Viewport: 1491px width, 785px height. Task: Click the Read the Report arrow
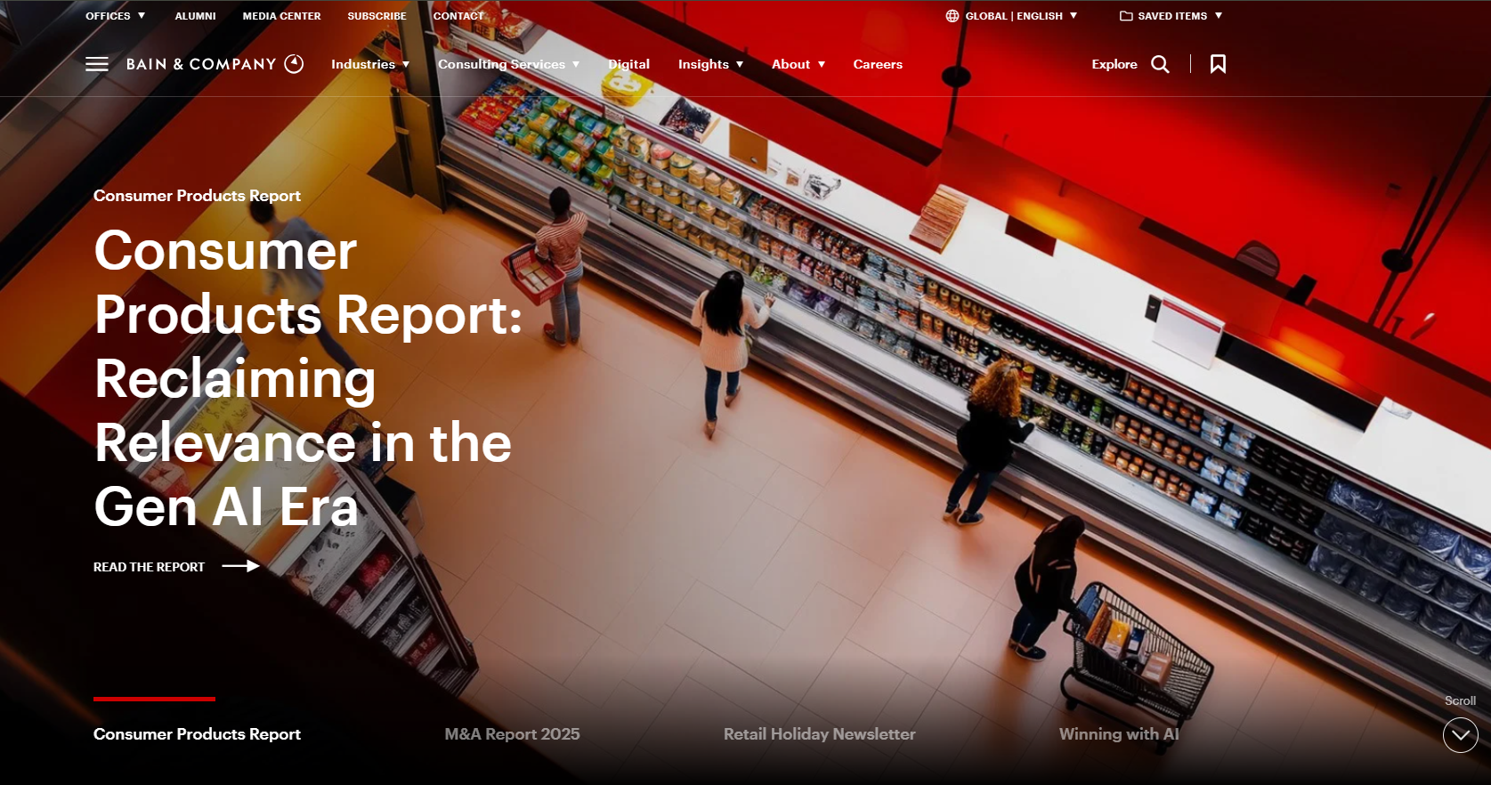tap(240, 566)
